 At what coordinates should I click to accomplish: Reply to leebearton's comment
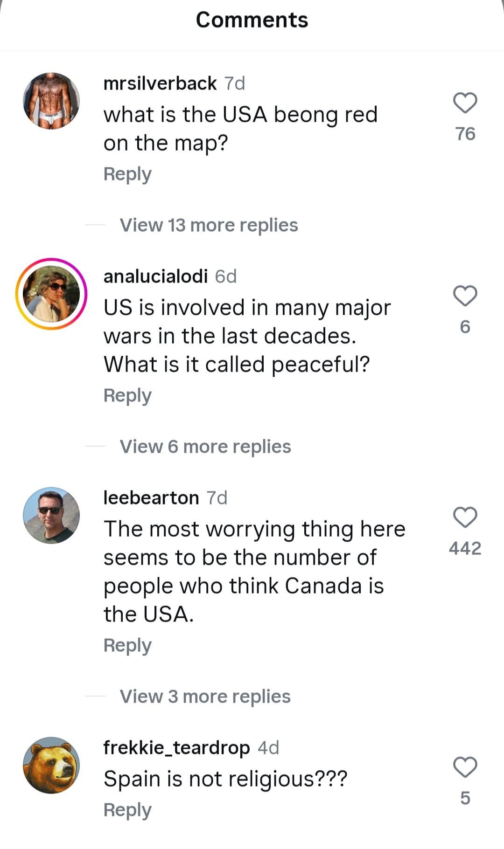pos(127,645)
